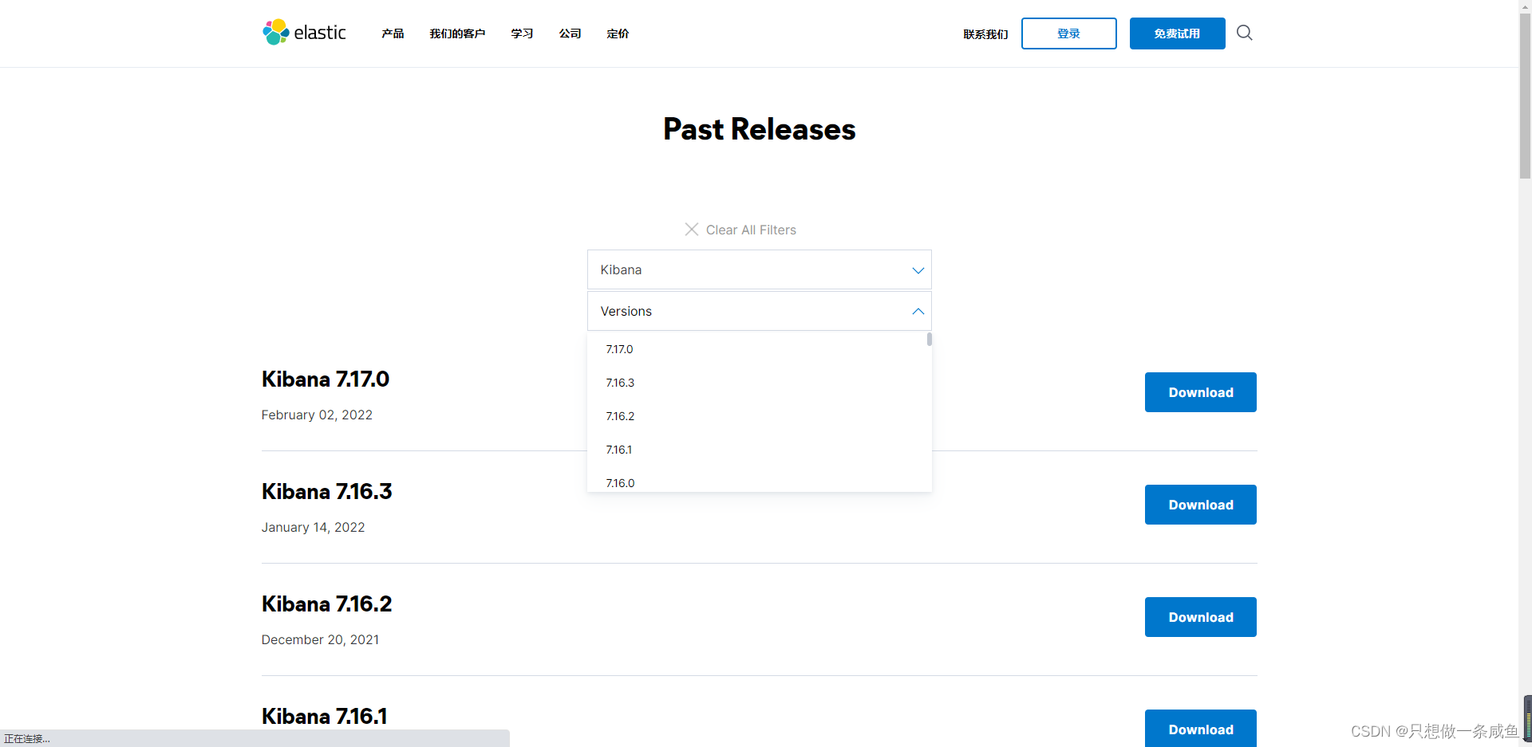Click the Kibana 7.16.1 release title
Viewport: 1532px width, 747px height.
325,717
